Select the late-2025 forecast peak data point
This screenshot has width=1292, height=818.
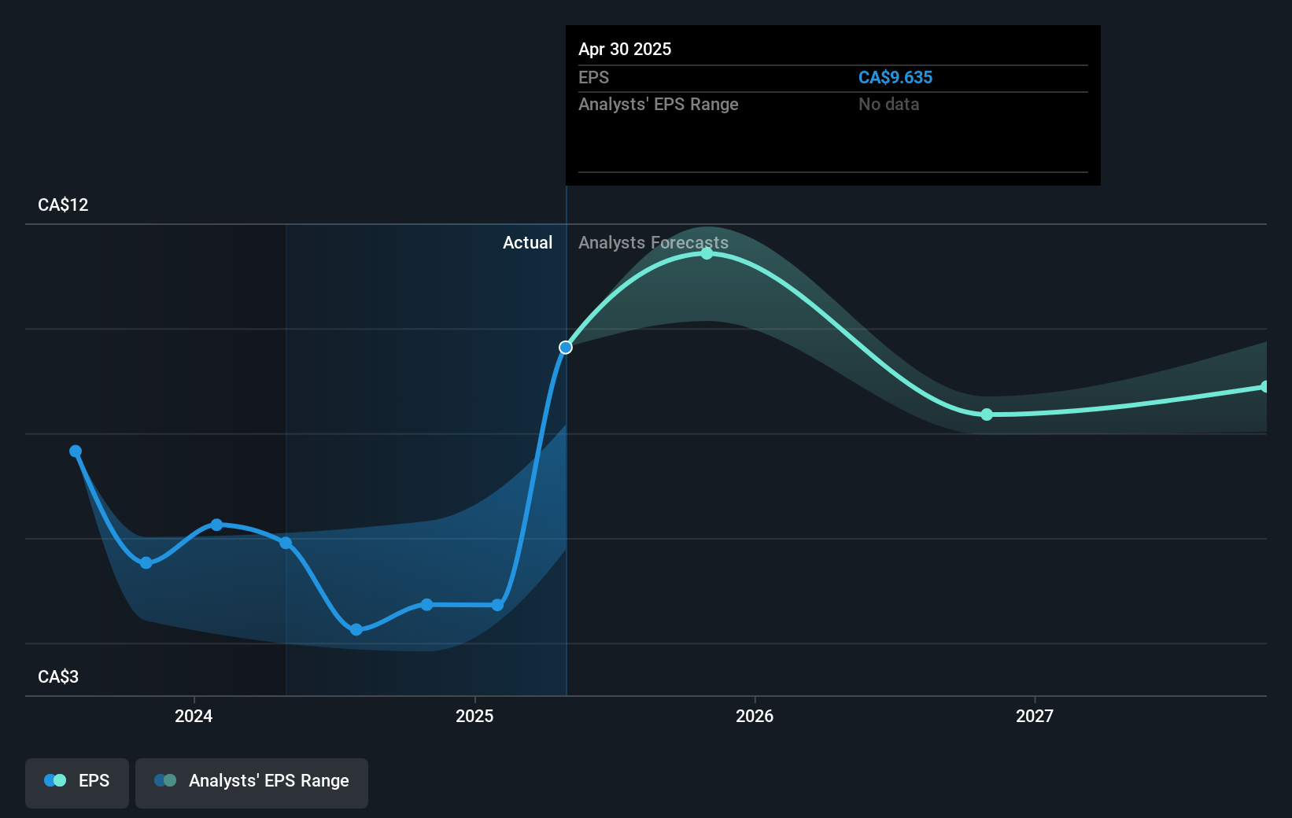coord(707,253)
